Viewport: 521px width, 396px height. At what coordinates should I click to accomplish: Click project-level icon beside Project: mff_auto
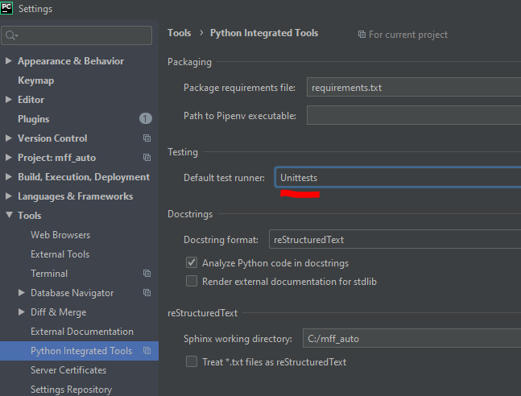[x=147, y=157]
